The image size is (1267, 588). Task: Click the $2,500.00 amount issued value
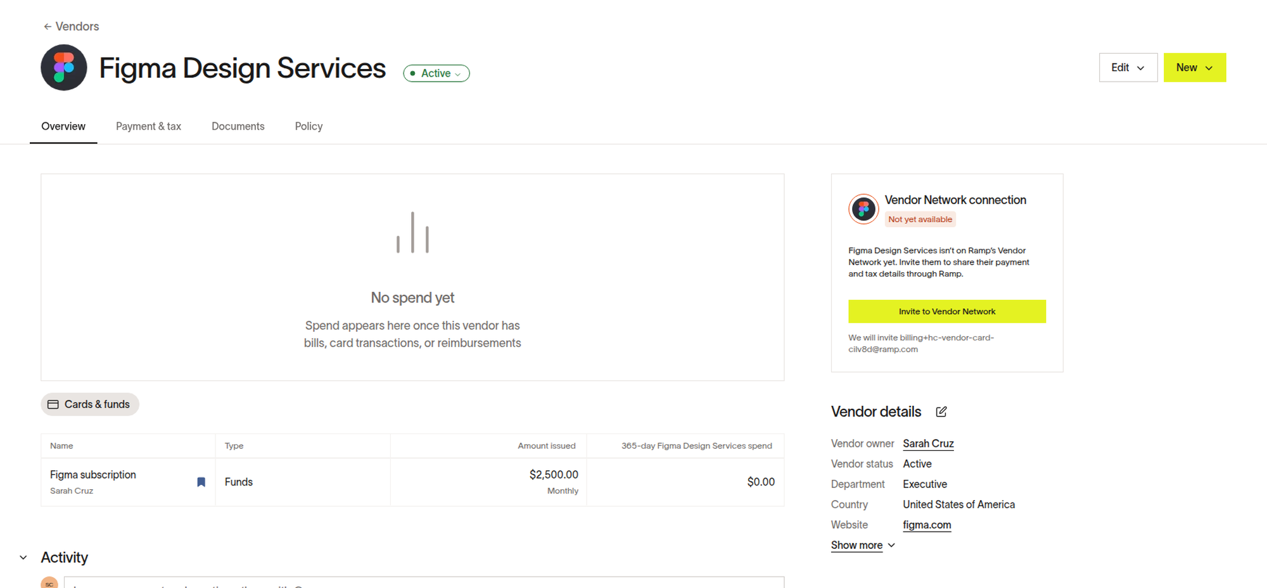click(x=554, y=475)
